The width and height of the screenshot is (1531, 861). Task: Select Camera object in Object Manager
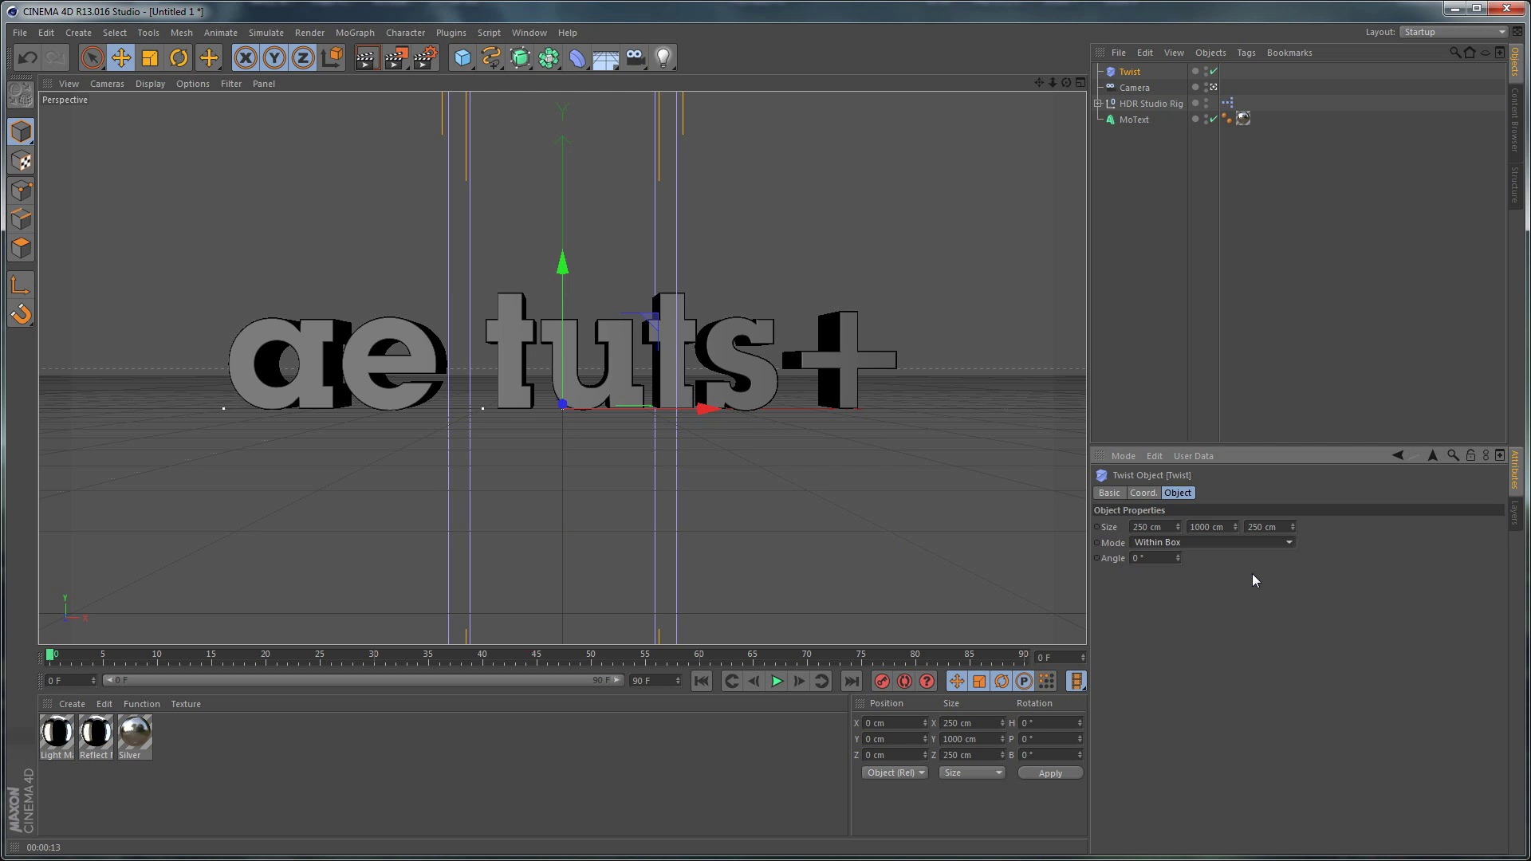1134,88
